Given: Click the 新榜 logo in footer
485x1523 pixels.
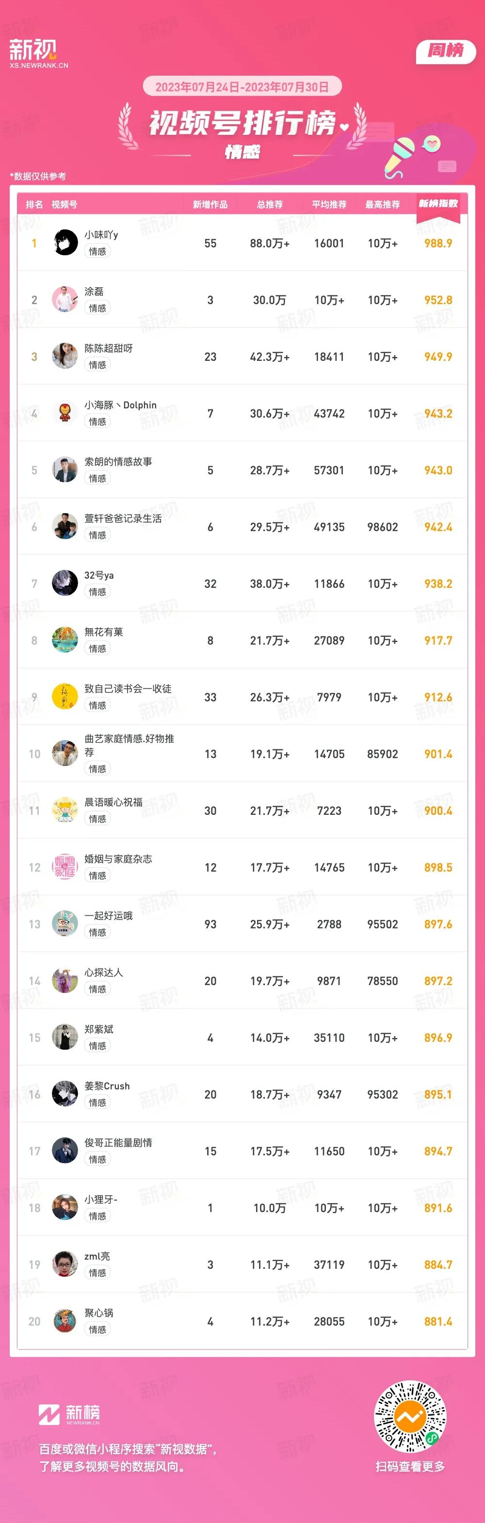Looking at the screenshot, I should pyautogui.click(x=69, y=1414).
